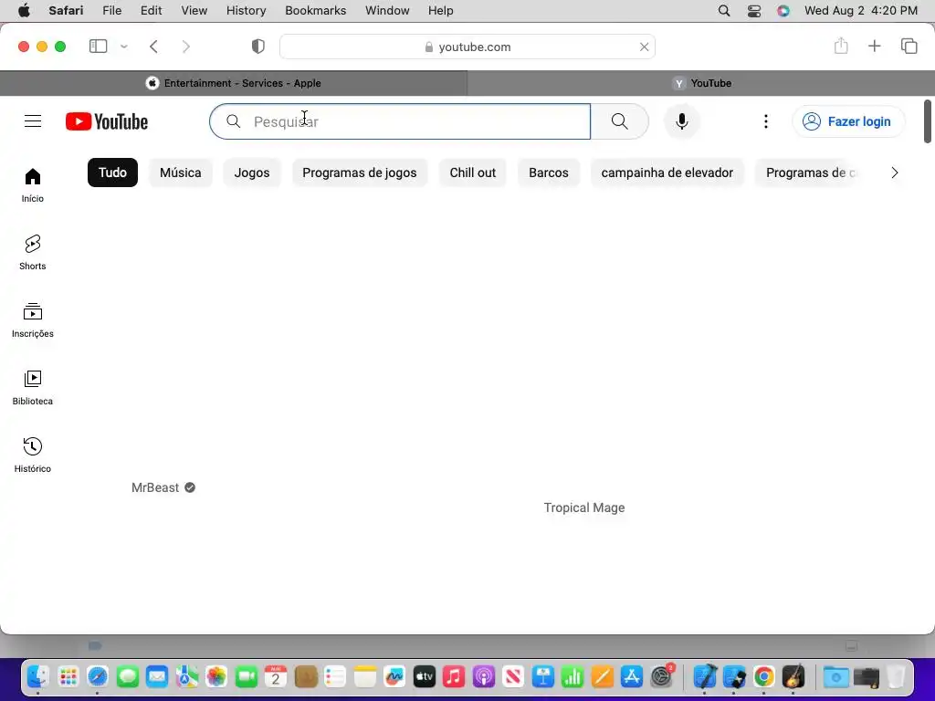Open Shorts from the sidebar
The height and width of the screenshot is (701, 935).
(33, 253)
